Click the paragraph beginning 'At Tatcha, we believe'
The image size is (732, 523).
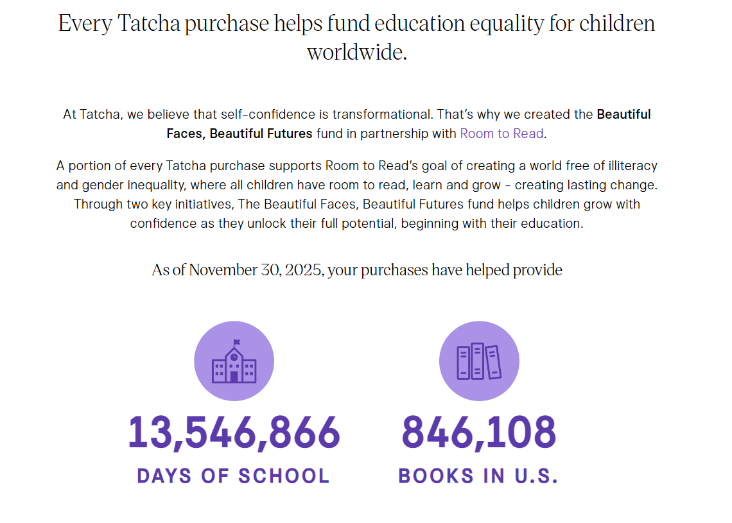click(x=356, y=124)
